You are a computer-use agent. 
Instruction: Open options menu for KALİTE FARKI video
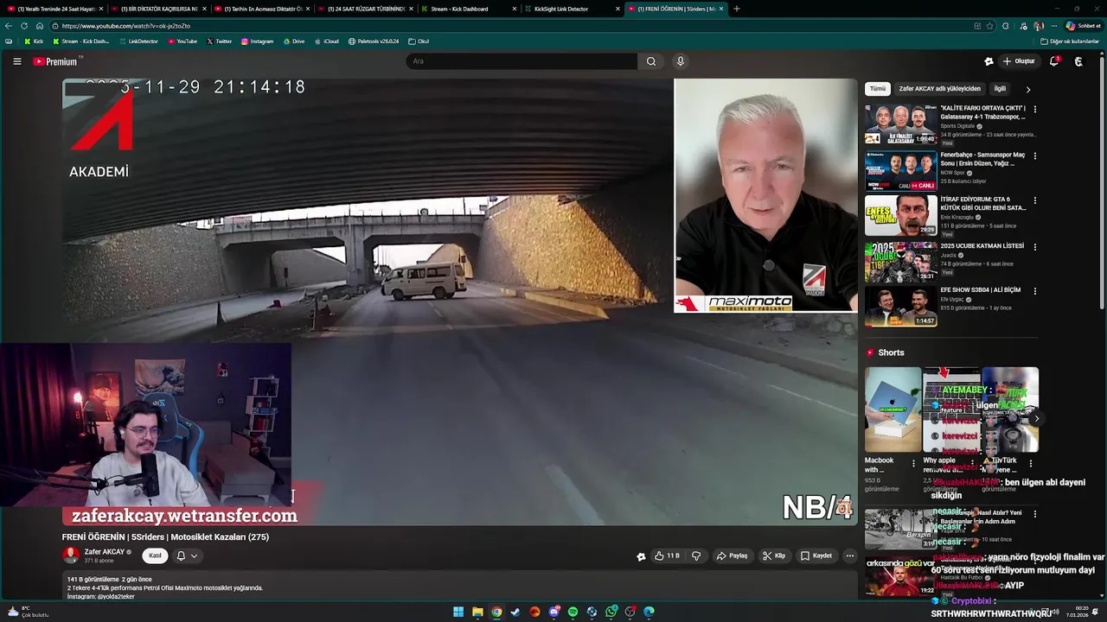(1034, 110)
